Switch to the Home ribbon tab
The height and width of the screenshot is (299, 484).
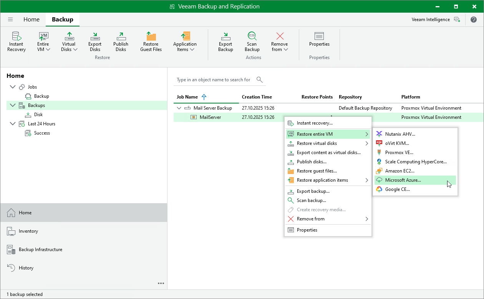[x=31, y=19]
